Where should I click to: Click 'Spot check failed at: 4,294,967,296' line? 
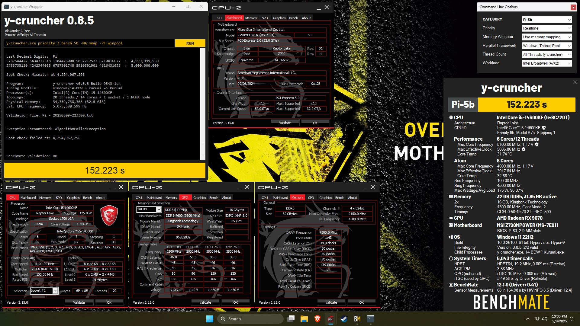43,138
